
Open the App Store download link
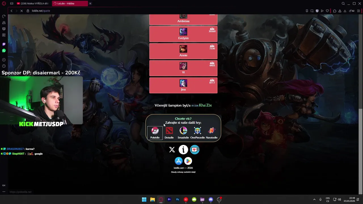coord(179,161)
